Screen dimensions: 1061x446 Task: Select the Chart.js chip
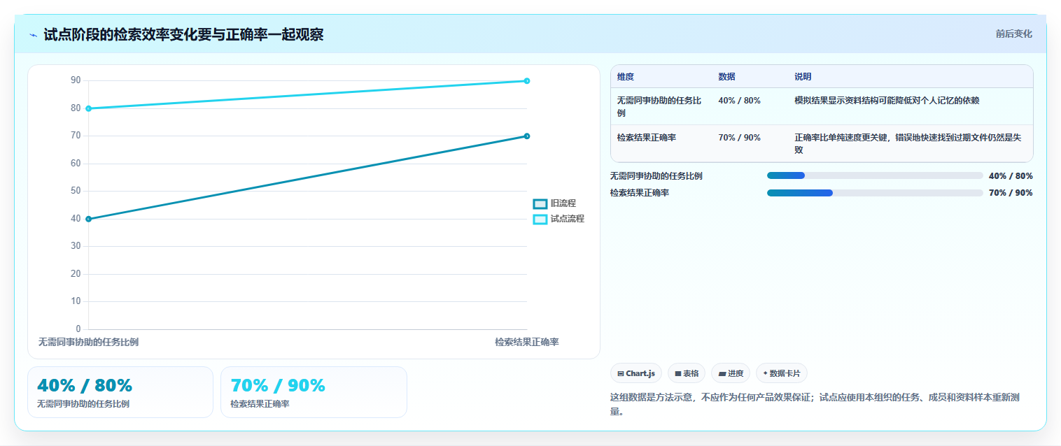(636, 373)
